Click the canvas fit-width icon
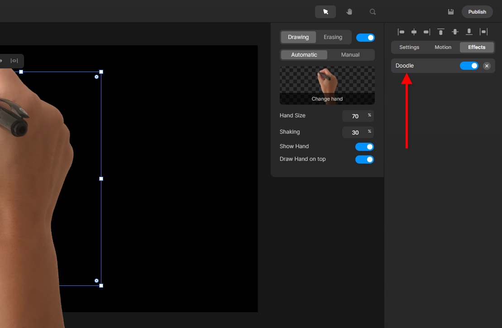The height and width of the screenshot is (328, 502). coord(14,61)
